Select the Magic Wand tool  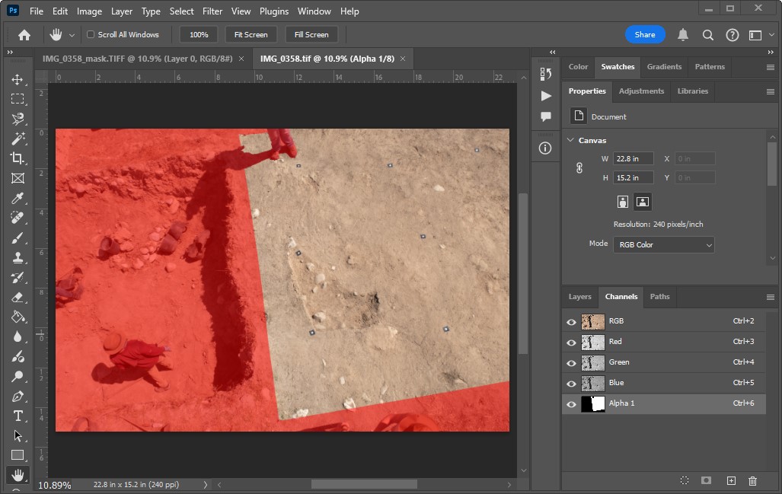18,139
